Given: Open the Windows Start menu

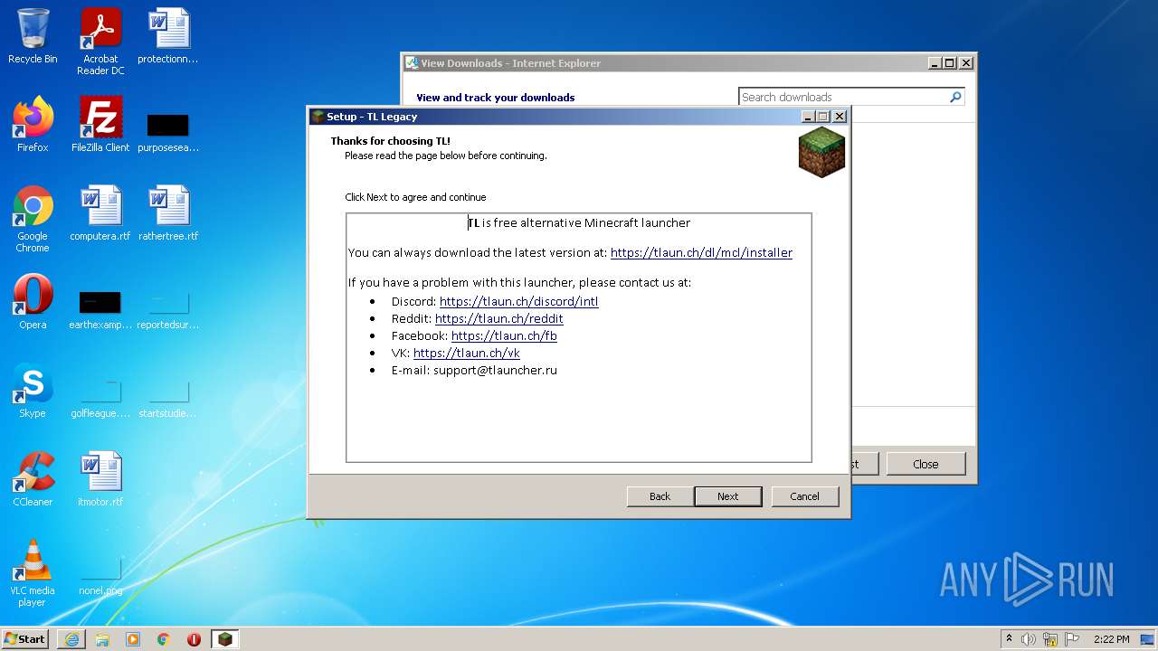Looking at the screenshot, I should (x=25, y=639).
